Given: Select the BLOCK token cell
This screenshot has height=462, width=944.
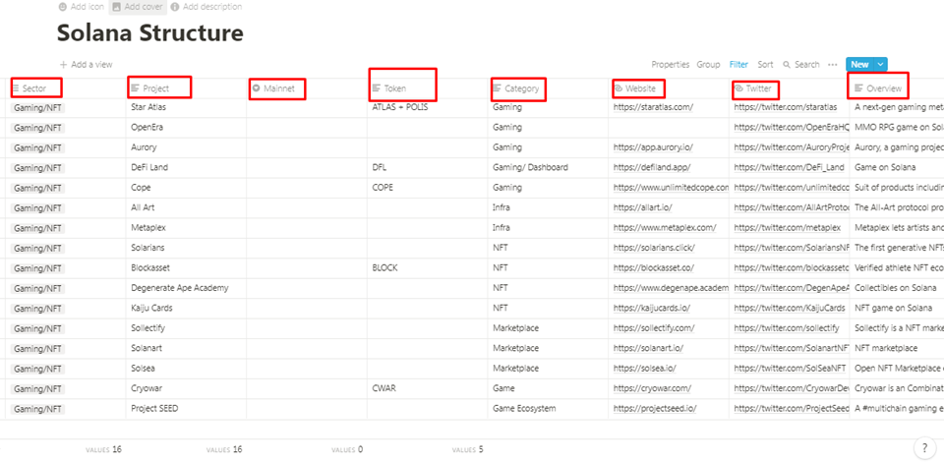Looking at the screenshot, I should [428, 267].
